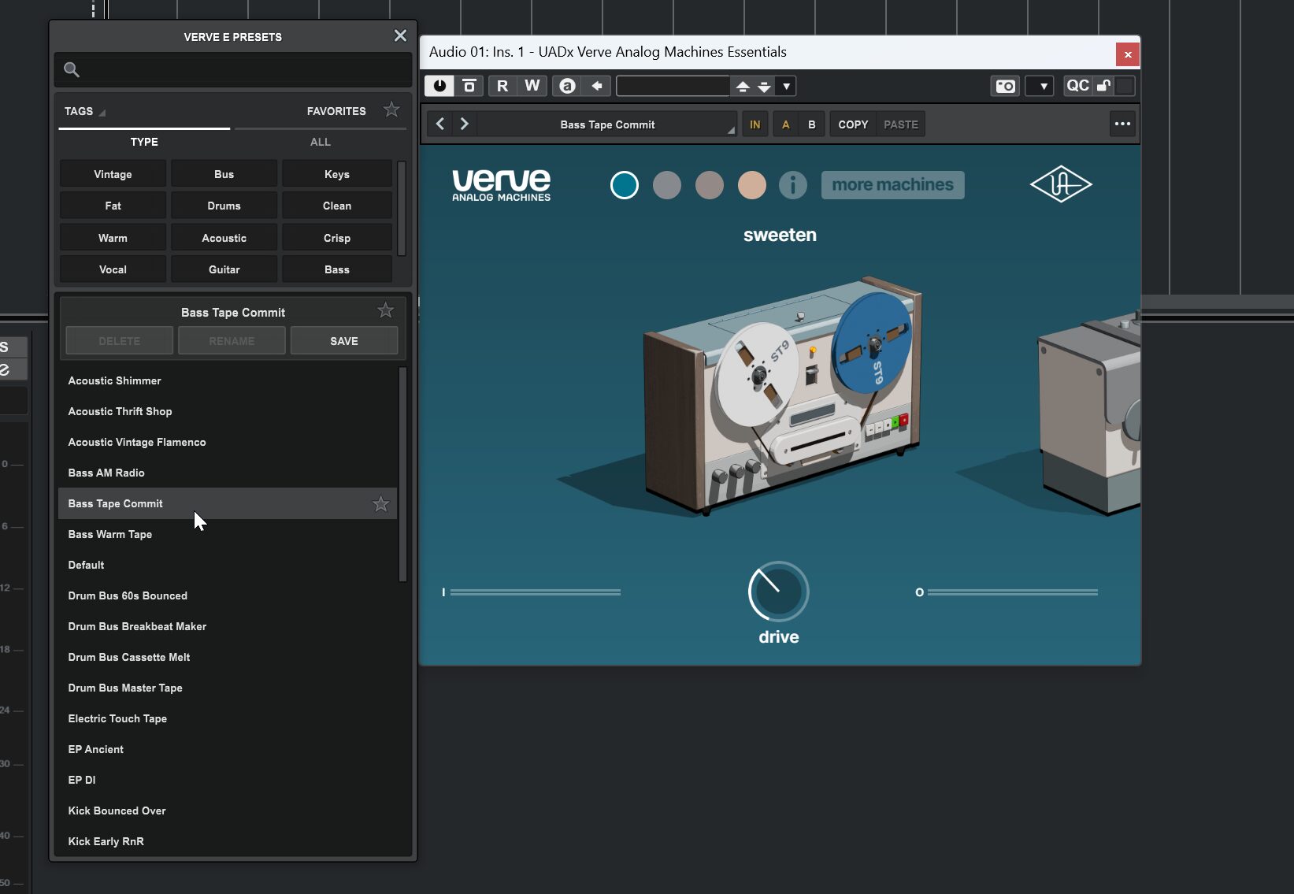Viewport: 1294px width, 894px height.
Task: Filter presets by Acoustic tag
Action: [224, 238]
